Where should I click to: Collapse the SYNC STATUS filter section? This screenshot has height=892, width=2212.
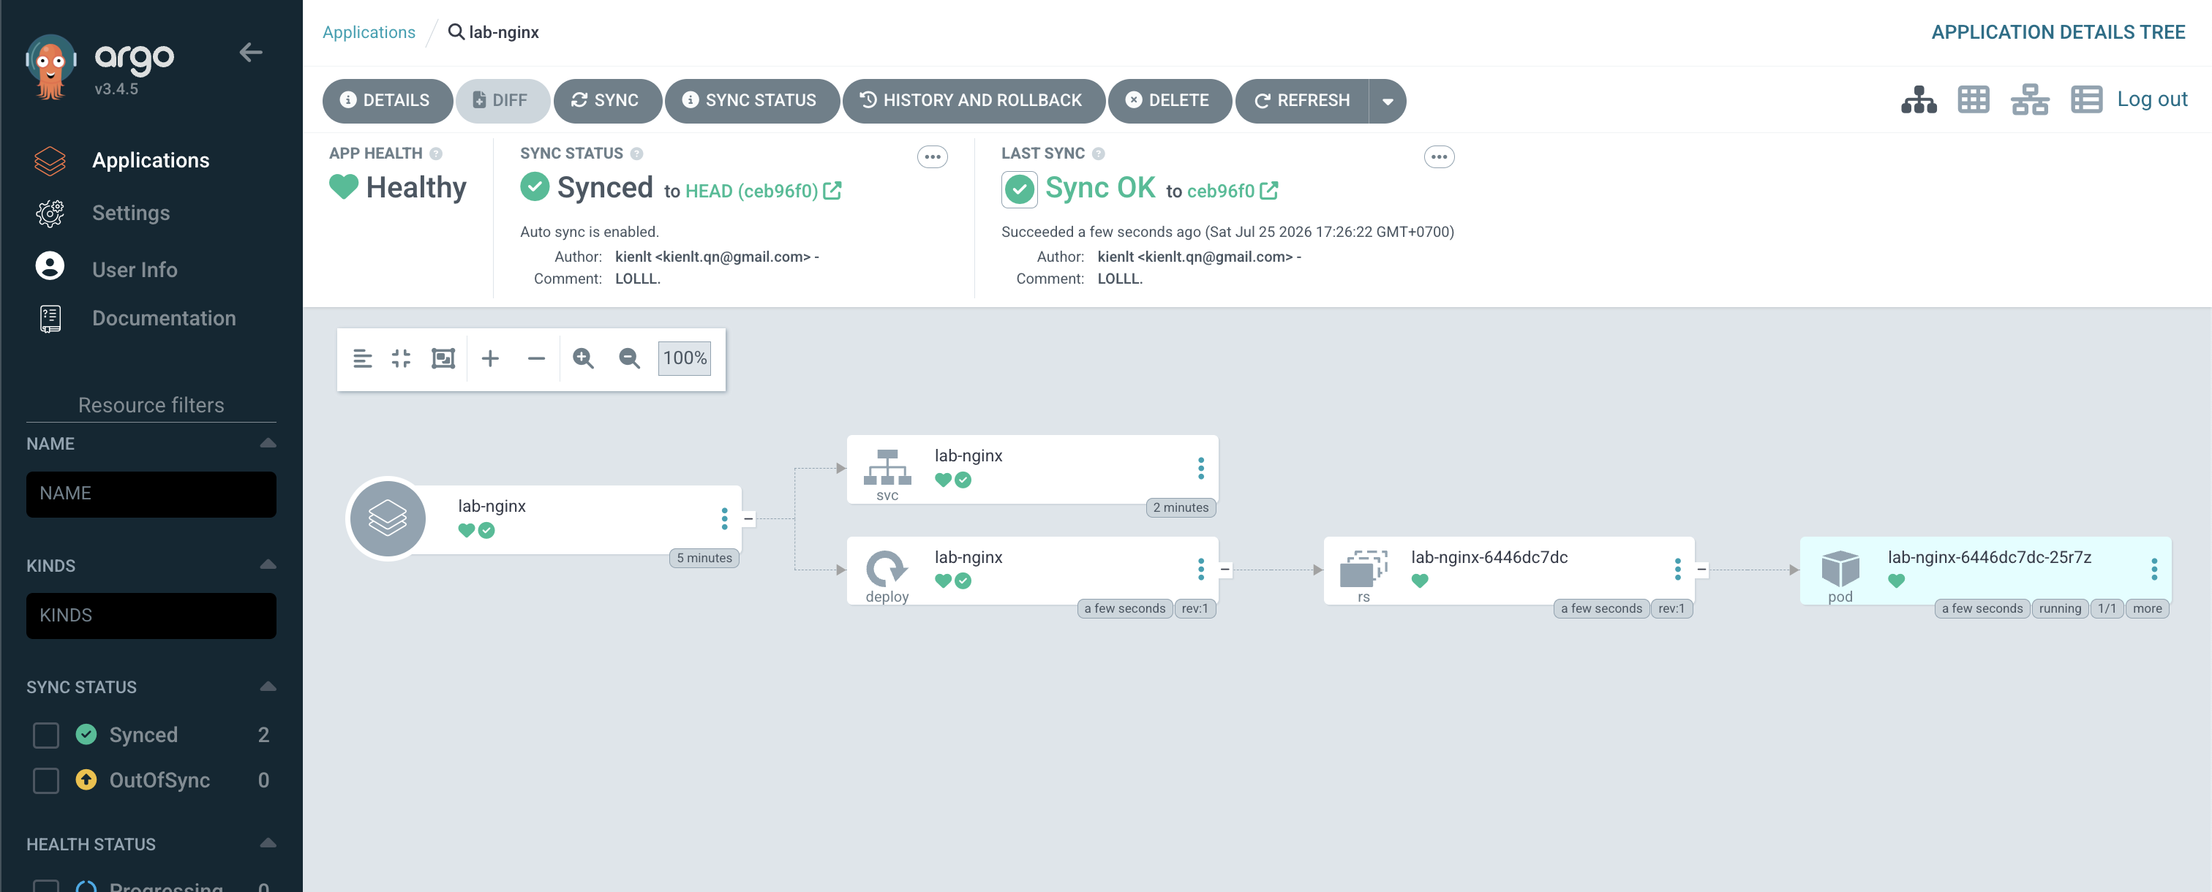point(268,687)
